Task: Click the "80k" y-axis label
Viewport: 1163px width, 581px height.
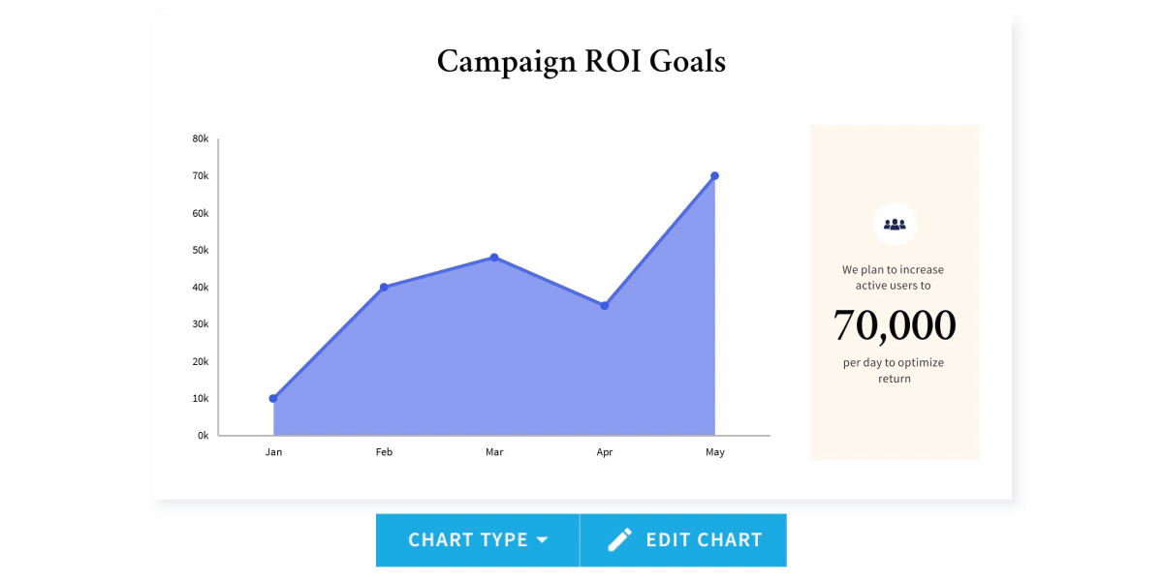Action: 201,139
